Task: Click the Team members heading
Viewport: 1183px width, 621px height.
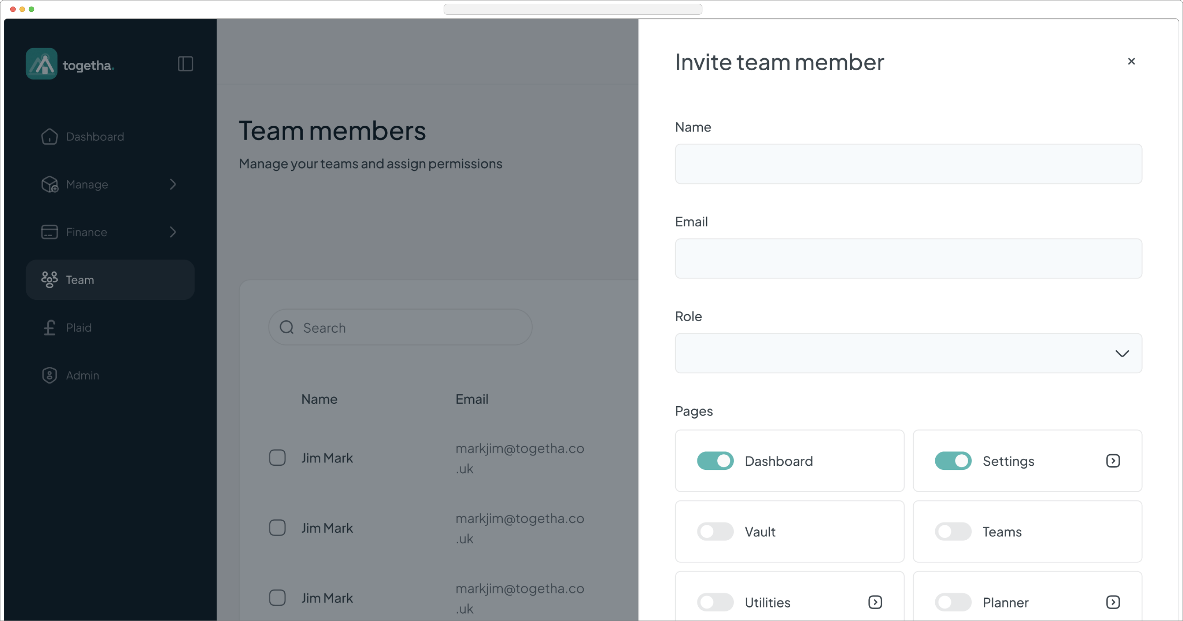Action: click(x=332, y=131)
